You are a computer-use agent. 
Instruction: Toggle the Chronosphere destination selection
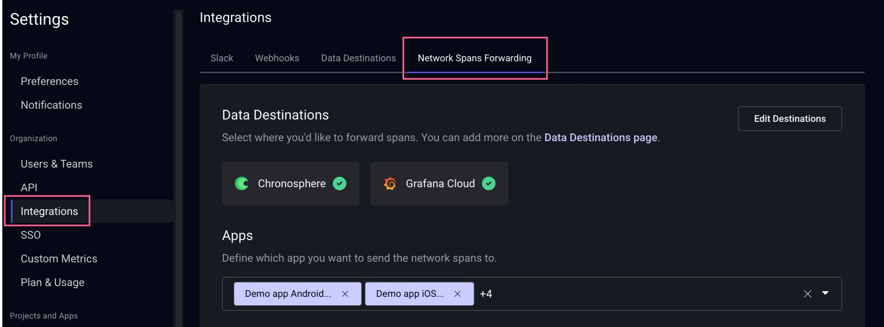[291, 184]
